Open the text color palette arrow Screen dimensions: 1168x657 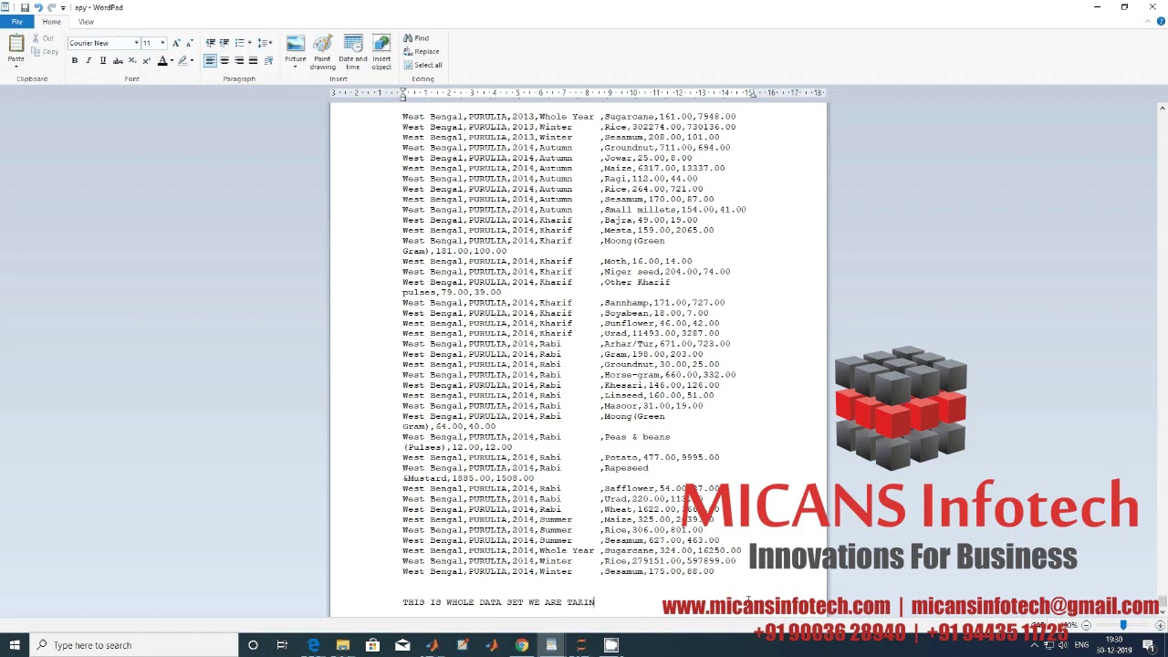172,61
